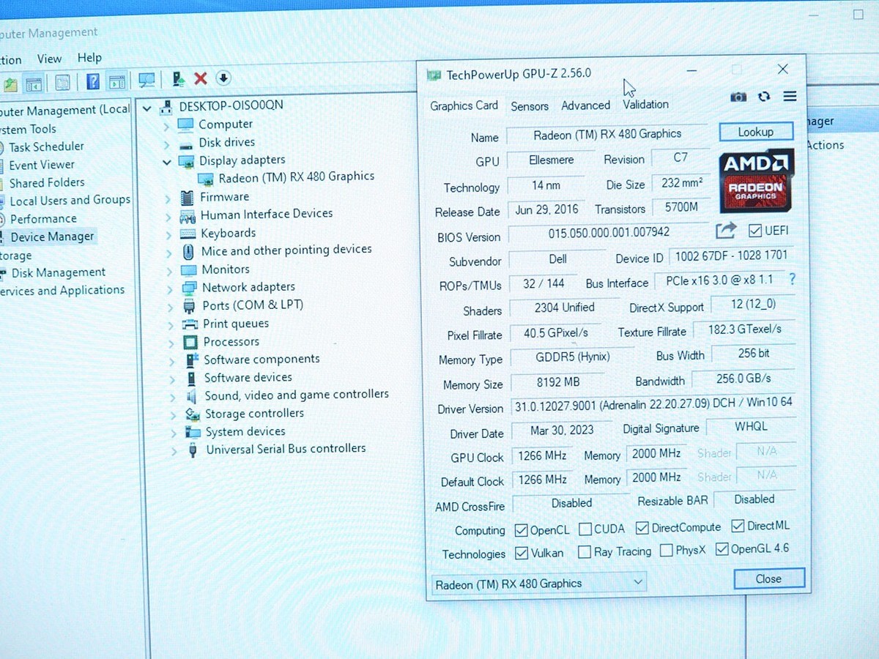Open the GPU-Z hamburger menu
Screen dimensions: 879x659
click(x=789, y=96)
